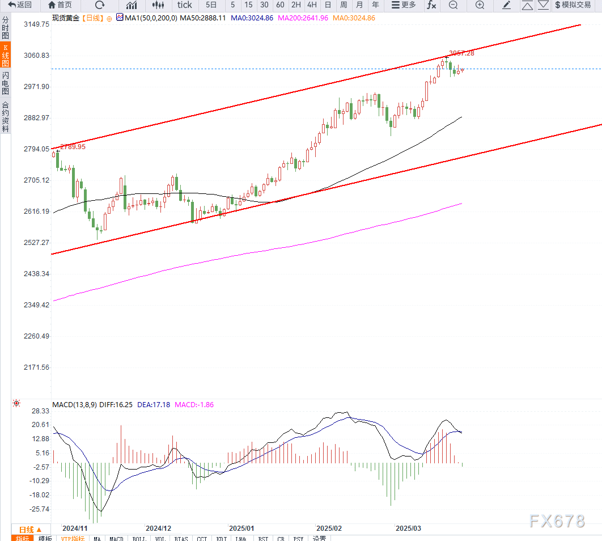Open the fx formula indicator tool

431,5
